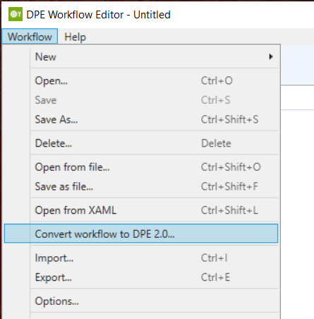Click the Ctrl+Shift+S shortcut label

point(229,119)
